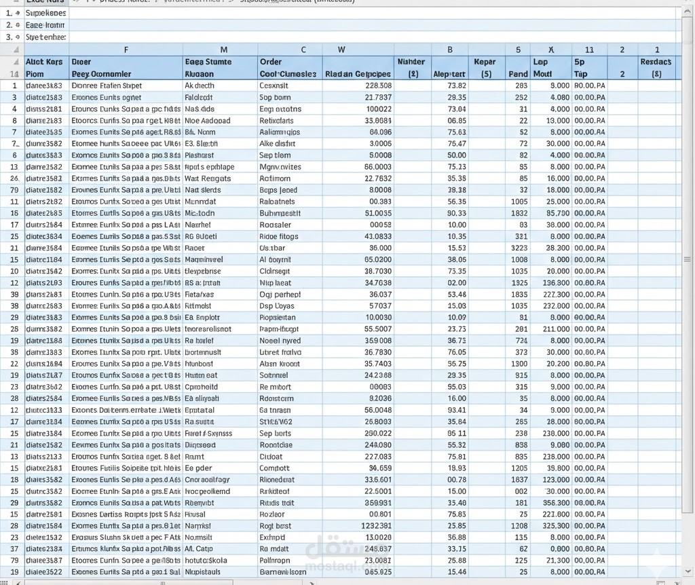
Task: Select the cell Nlopistauls
Action: point(220,571)
